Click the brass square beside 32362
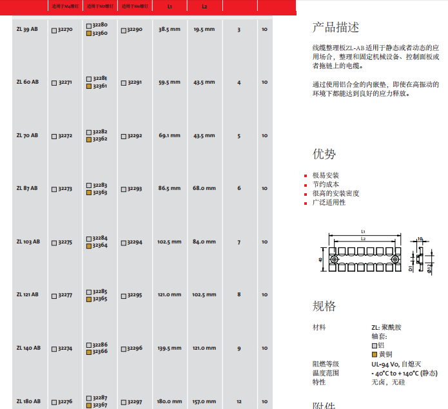Viewport: 448px width, 409px height. 89,139
